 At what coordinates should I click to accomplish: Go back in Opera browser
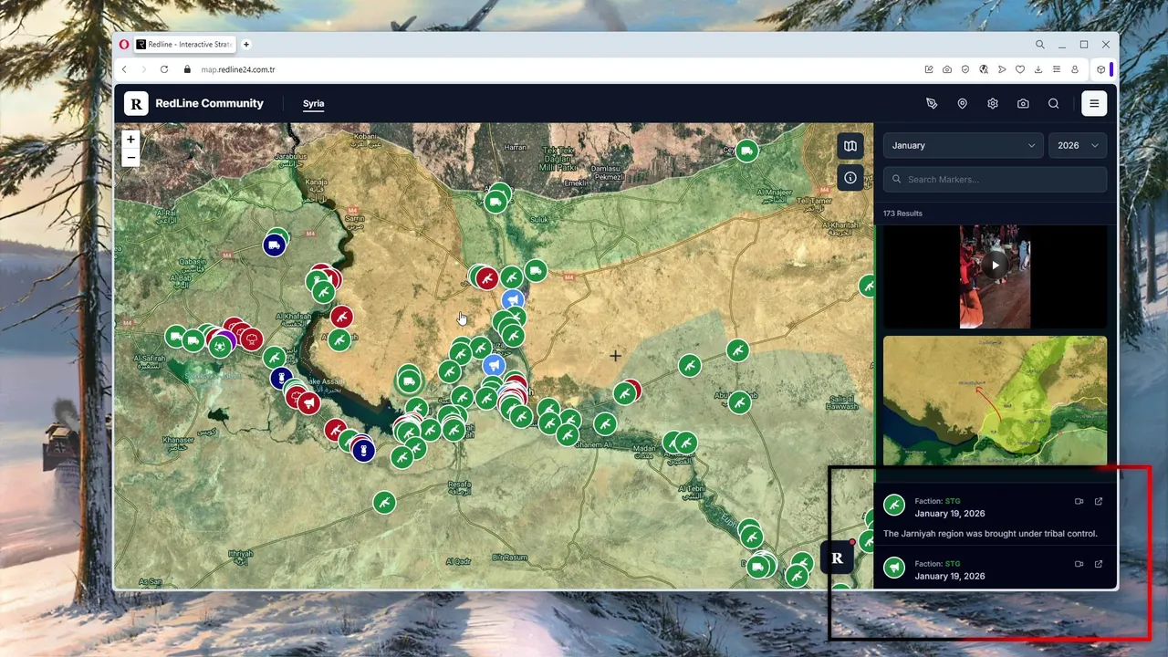click(x=125, y=69)
